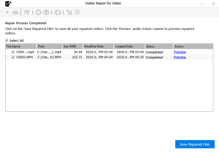This screenshot has width=219, height=154.
Task: Preview the first repaired video
Action: tap(180, 52)
